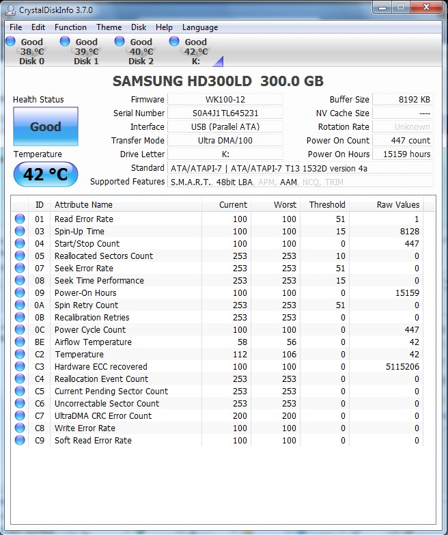Click status orb for Soft Read Error Rate
The width and height of the screenshot is (448, 535).
pos(20,440)
